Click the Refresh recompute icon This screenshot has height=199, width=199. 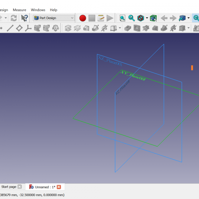[14, 18]
